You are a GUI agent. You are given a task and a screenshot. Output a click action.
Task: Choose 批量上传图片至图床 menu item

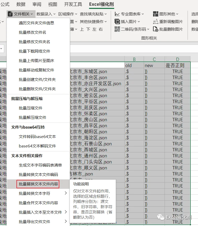(38, 61)
